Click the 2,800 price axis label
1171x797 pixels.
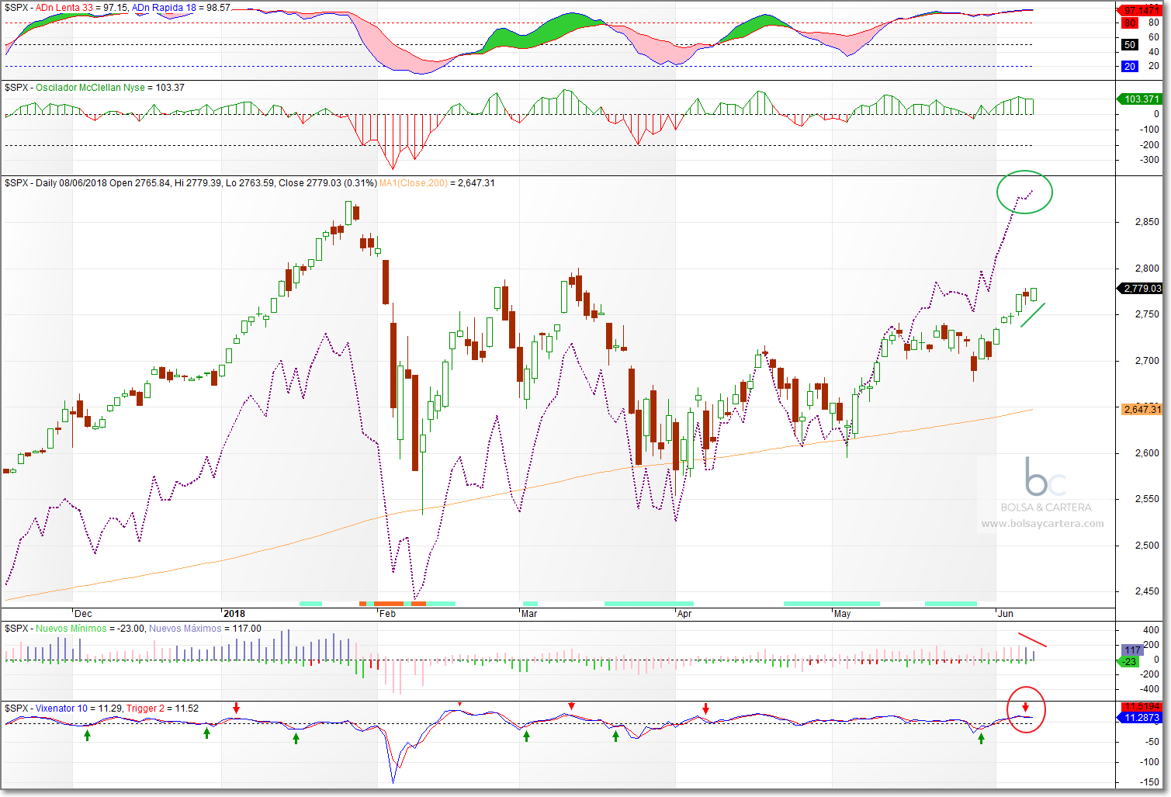tap(1147, 269)
